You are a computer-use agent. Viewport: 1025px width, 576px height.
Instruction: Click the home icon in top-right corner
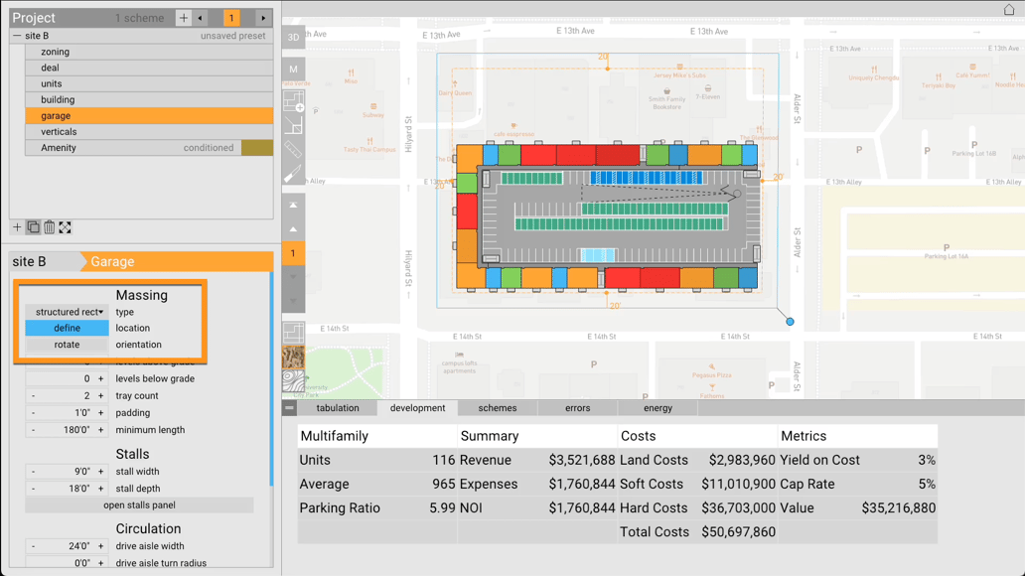point(1009,9)
